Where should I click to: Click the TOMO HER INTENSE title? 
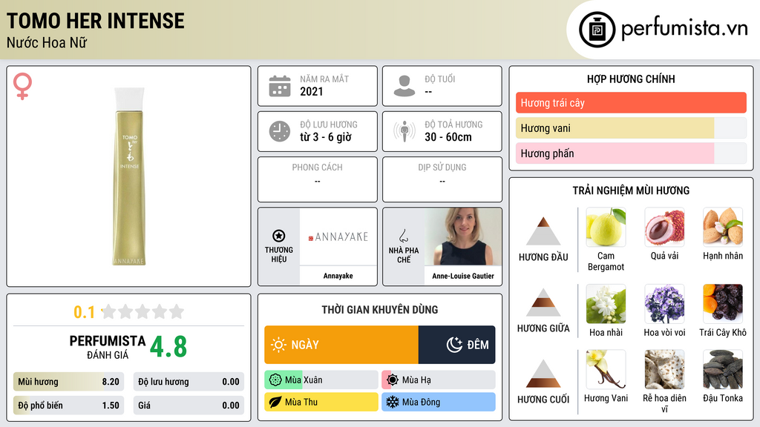[96, 21]
